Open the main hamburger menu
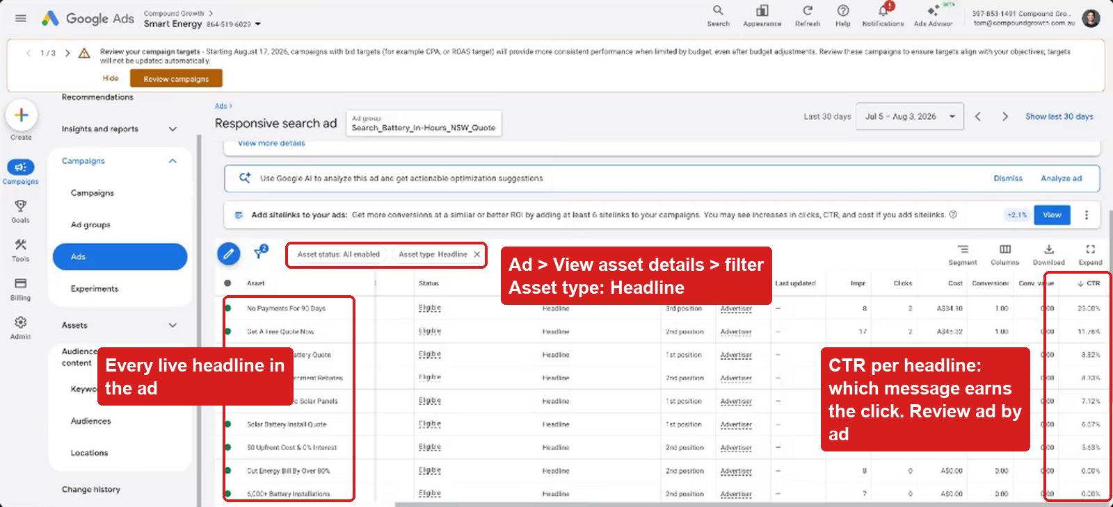Viewport: 1113px width, 507px height. [x=21, y=18]
